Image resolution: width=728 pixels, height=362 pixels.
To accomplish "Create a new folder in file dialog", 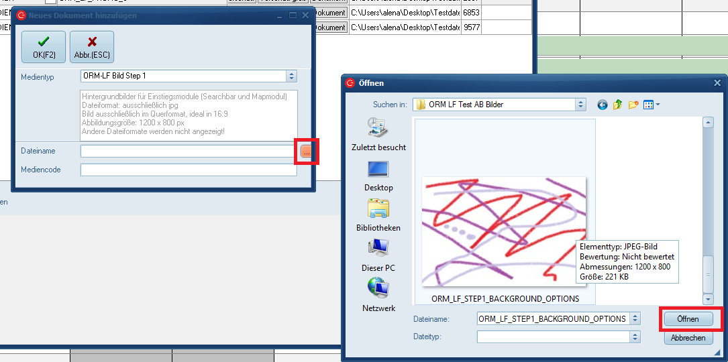I will [x=633, y=105].
